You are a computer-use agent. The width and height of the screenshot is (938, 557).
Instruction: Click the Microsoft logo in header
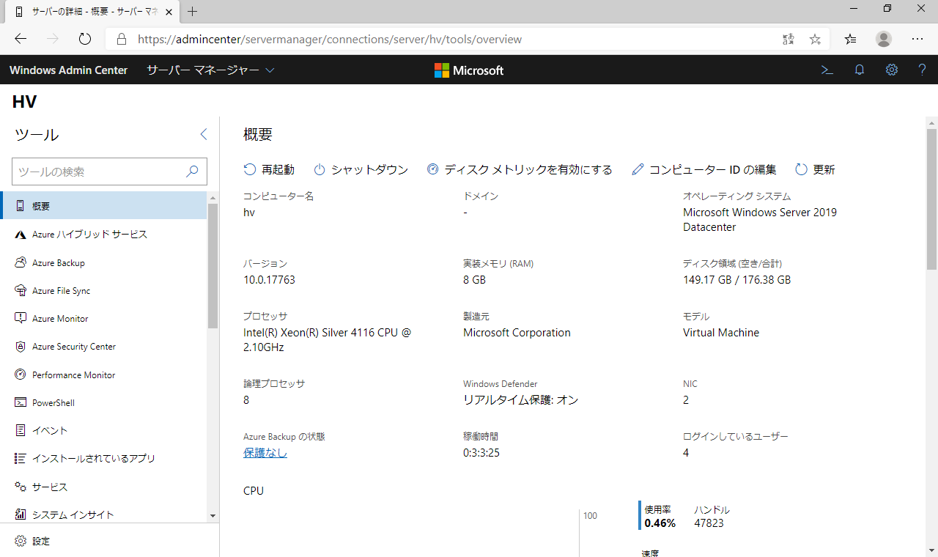tap(469, 70)
